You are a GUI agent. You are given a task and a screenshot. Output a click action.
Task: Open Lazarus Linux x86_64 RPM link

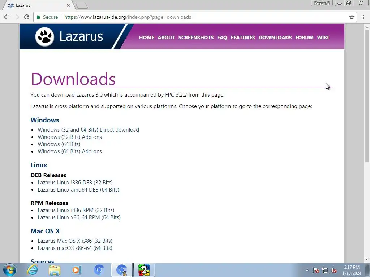tap(79, 217)
